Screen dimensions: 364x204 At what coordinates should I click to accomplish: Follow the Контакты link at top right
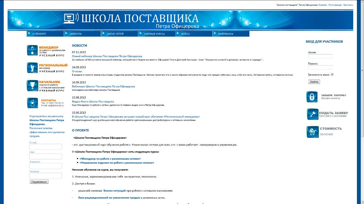pyautogui.click(x=348, y=5)
